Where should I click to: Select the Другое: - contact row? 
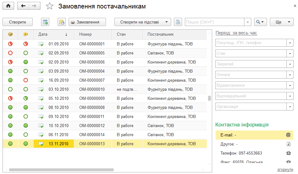(254, 144)
